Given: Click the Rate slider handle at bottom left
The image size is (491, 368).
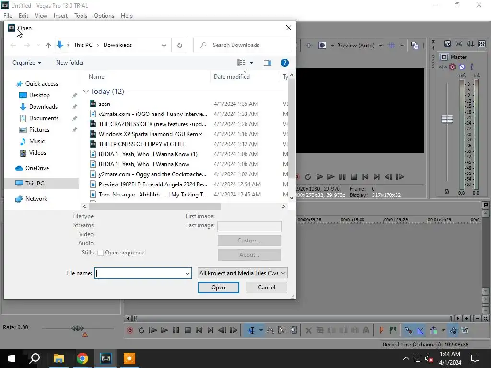Looking at the screenshot, I should [78, 328].
